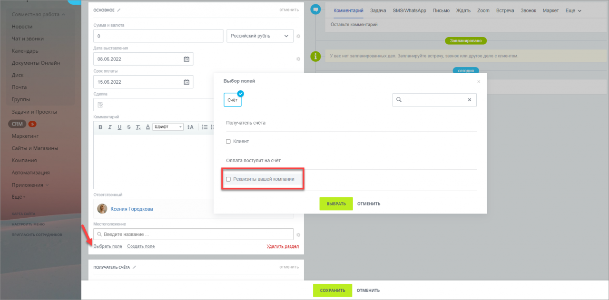Click Удалить раздел link

point(283,246)
